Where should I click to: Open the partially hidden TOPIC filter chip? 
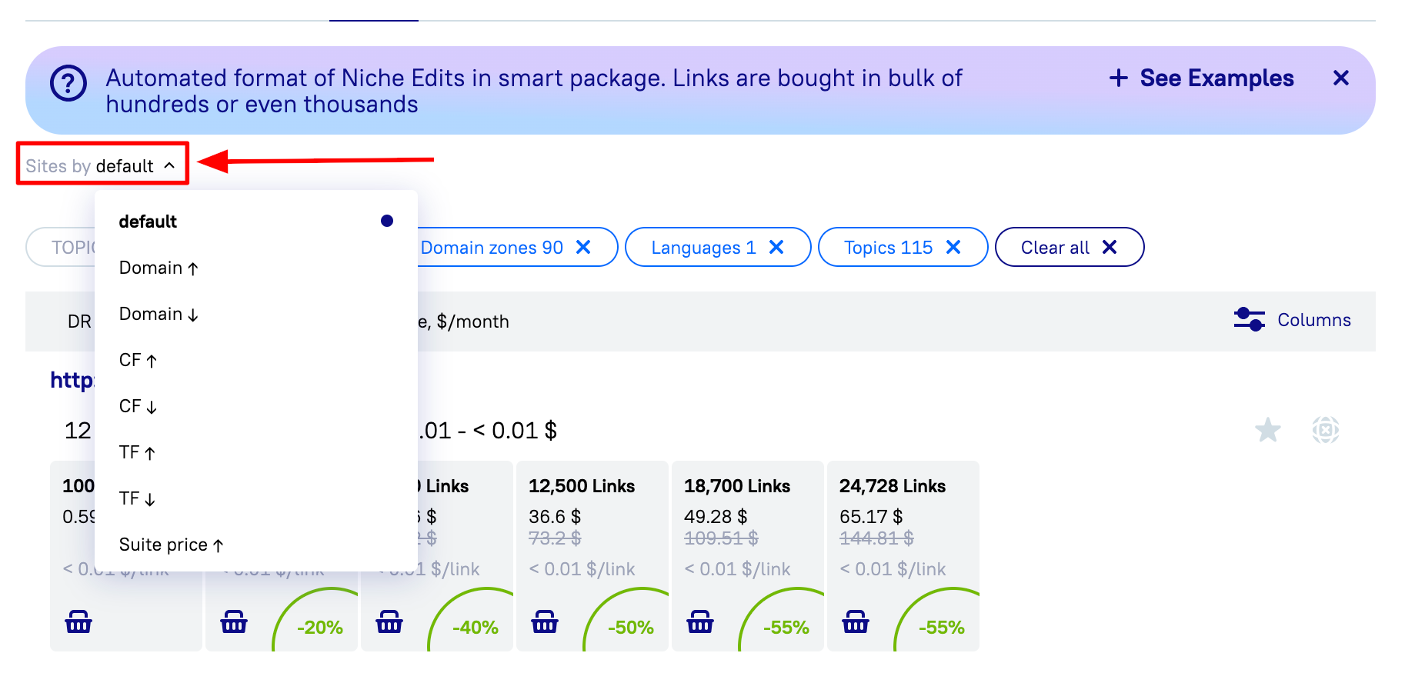point(61,247)
